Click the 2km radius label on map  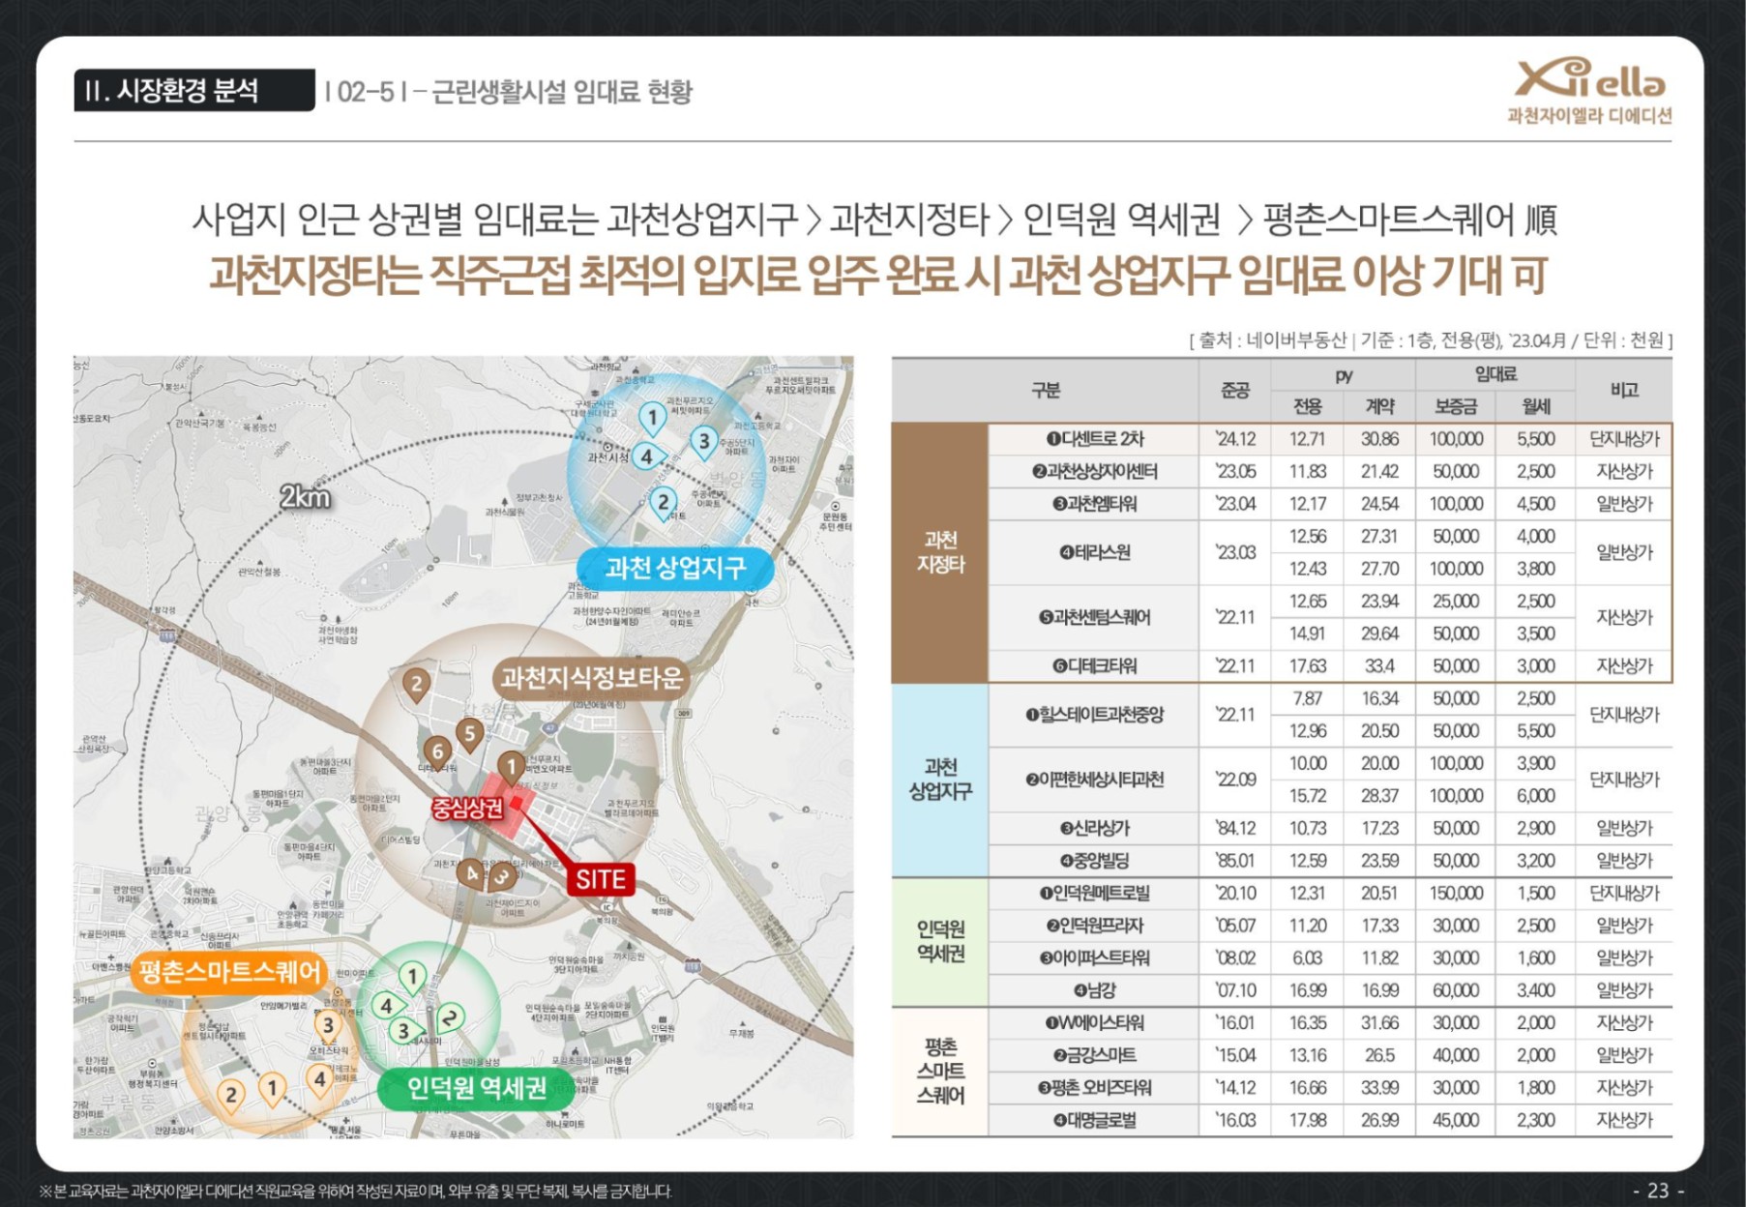click(305, 497)
